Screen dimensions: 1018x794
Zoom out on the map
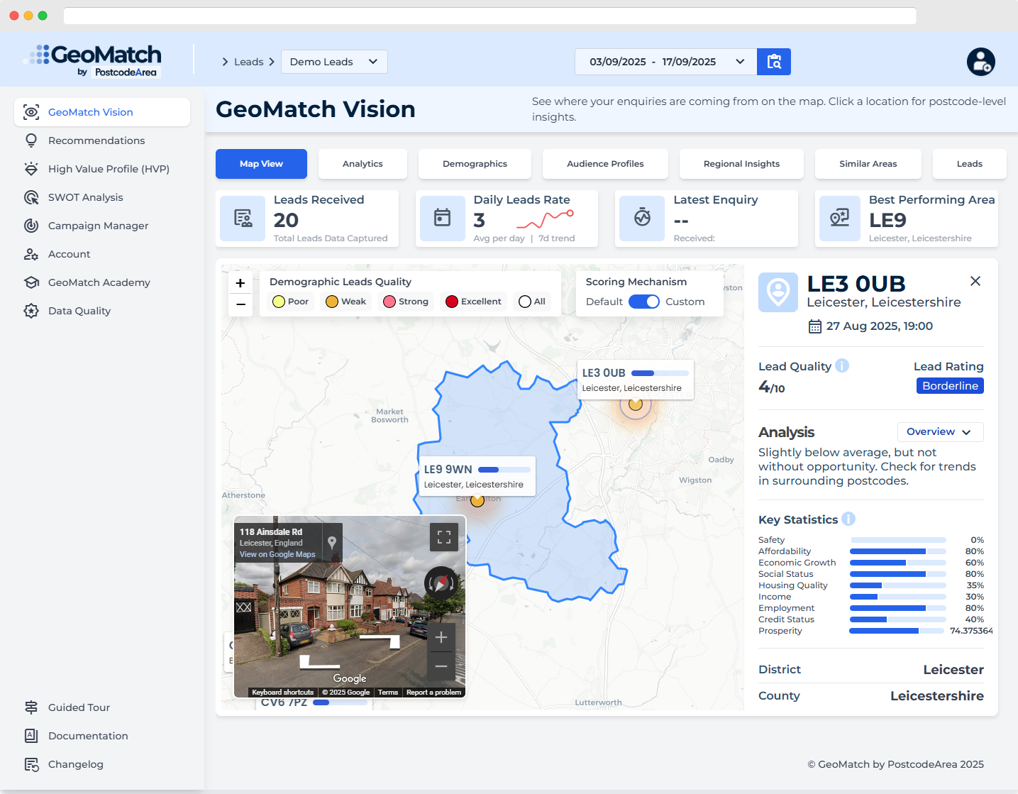tap(240, 304)
